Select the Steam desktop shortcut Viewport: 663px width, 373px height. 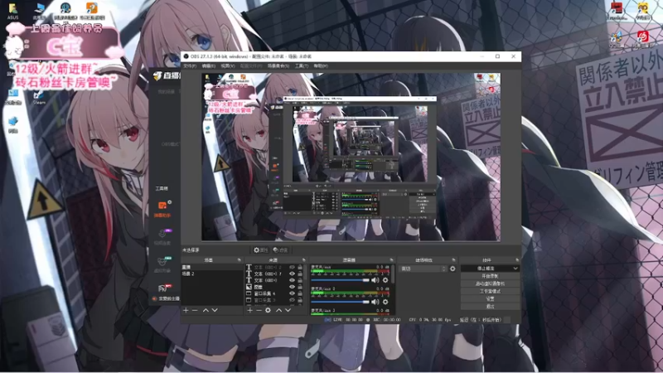(x=39, y=97)
